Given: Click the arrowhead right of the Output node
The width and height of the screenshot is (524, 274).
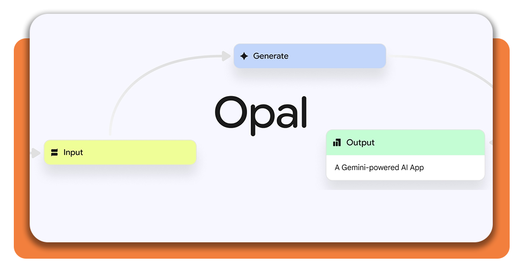Looking at the screenshot, I should point(490,143).
